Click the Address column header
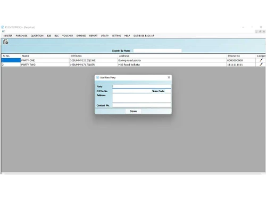 (172, 56)
